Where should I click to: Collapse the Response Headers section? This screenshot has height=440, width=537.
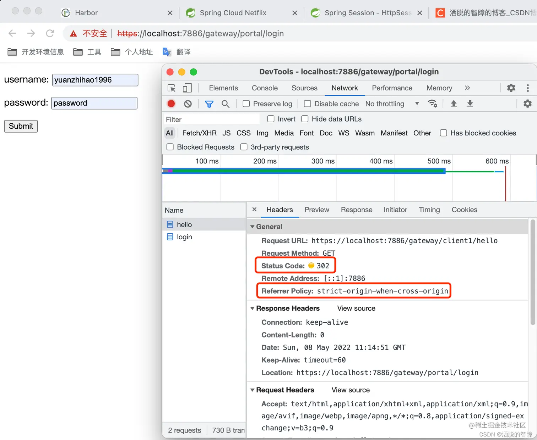coord(253,308)
